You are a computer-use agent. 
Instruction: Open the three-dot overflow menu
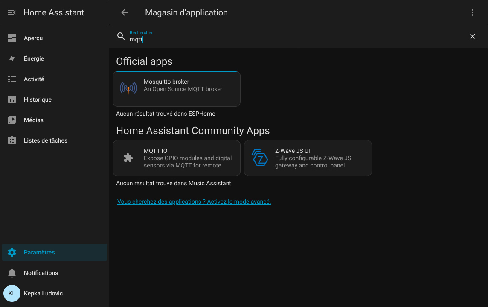tap(472, 12)
